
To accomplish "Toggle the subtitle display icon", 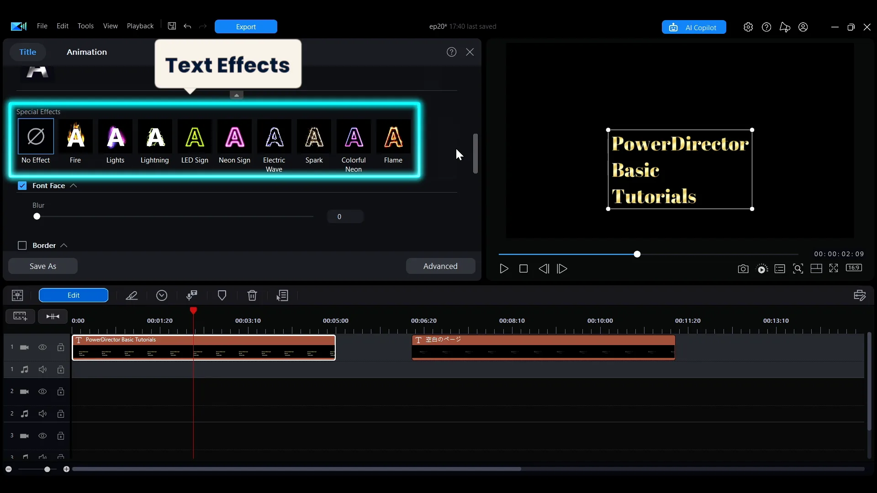I will (x=780, y=269).
